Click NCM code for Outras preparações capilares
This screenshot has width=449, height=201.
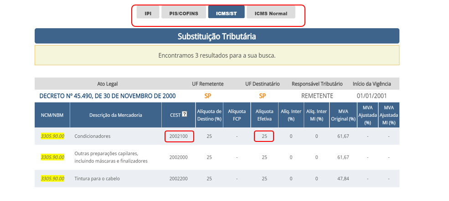(x=52, y=157)
